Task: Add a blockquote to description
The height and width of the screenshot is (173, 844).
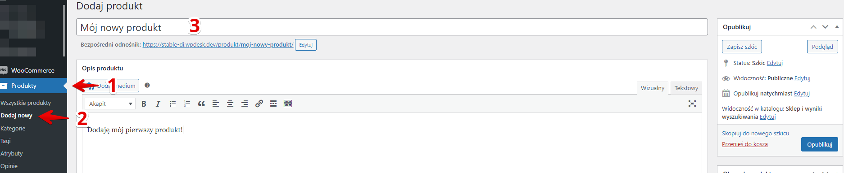Action: 201,104
